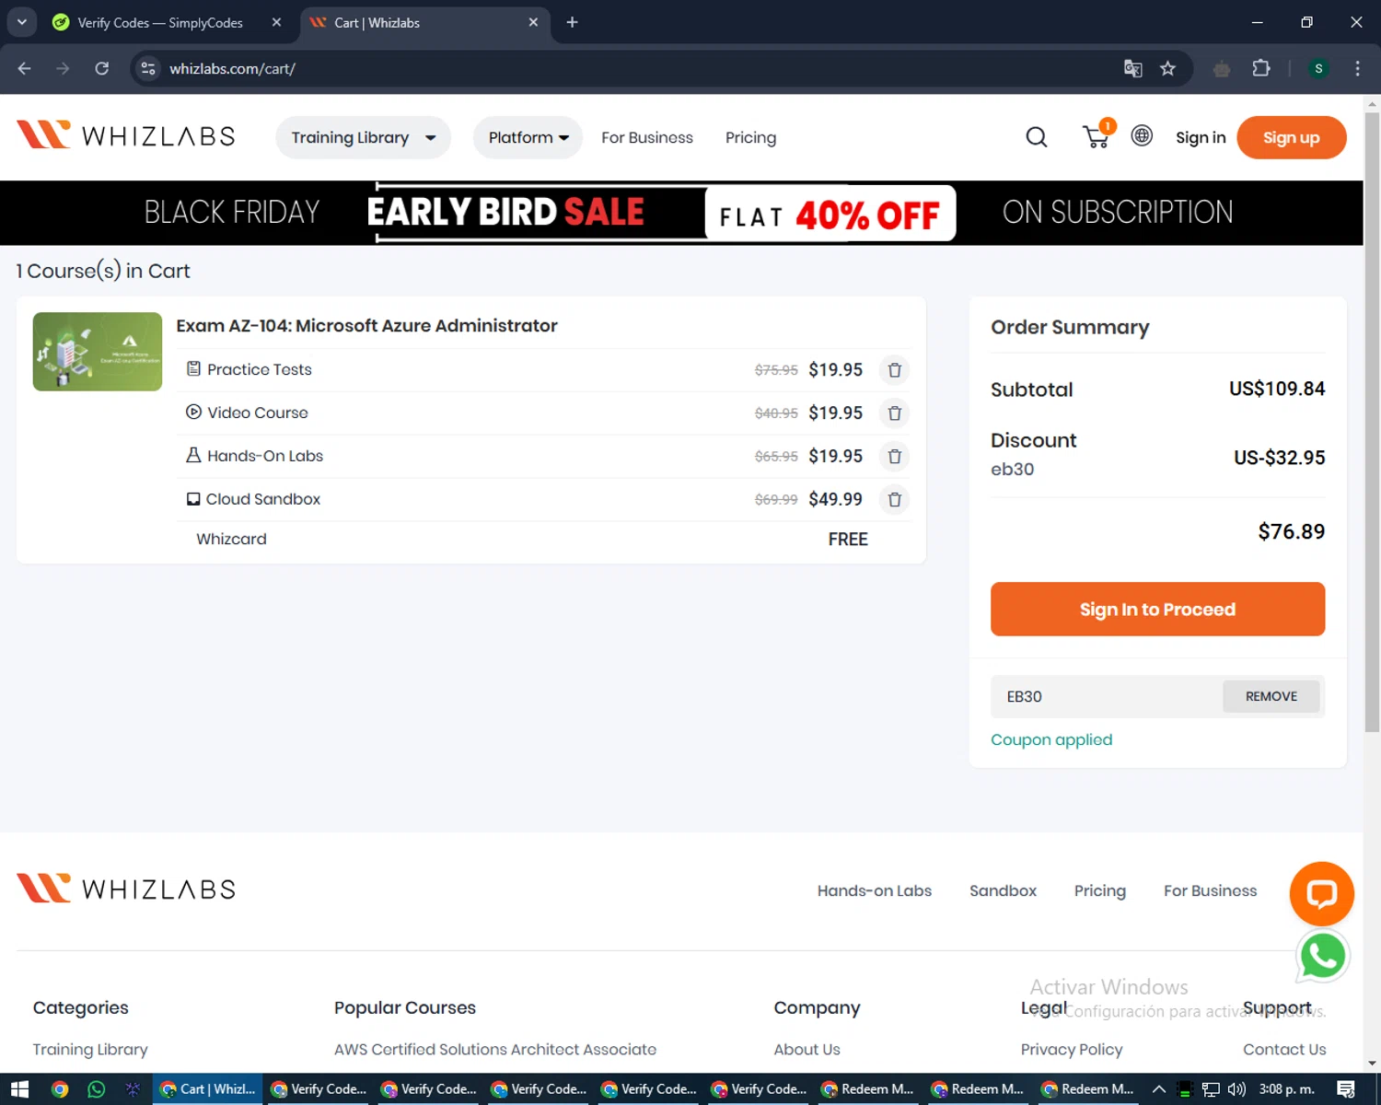The height and width of the screenshot is (1105, 1381).
Task: Open the shopping cart icon
Action: [1096, 136]
